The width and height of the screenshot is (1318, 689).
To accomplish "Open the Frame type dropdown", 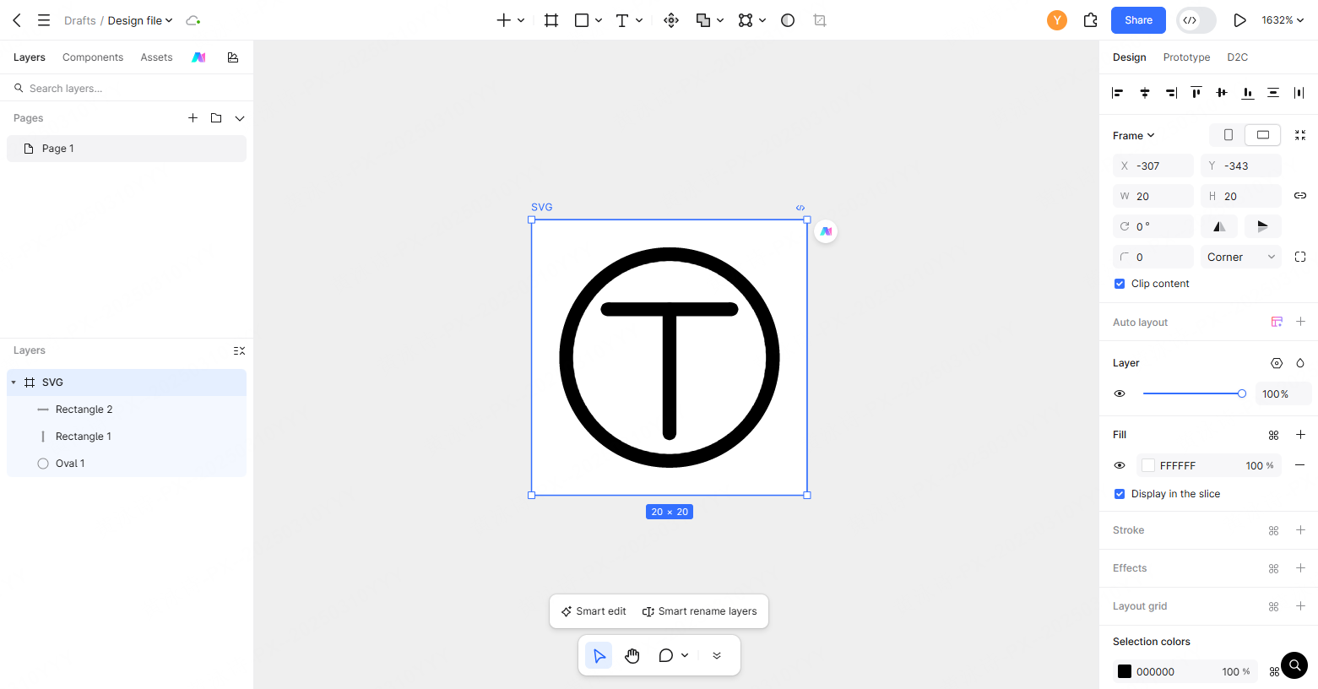I will tap(1133, 136).
